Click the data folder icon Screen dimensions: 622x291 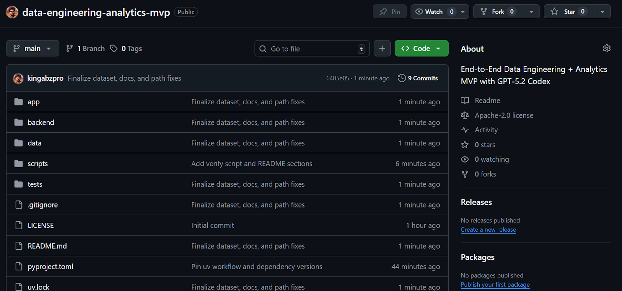coord(19,143)
